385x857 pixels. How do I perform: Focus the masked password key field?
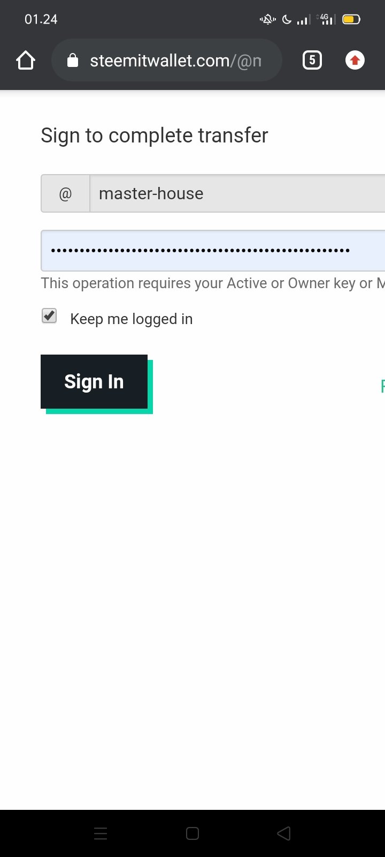coord(213,251)
